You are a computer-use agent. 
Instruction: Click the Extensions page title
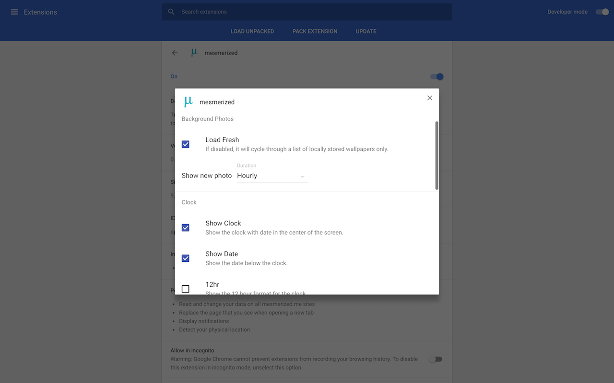pos(40,12)
